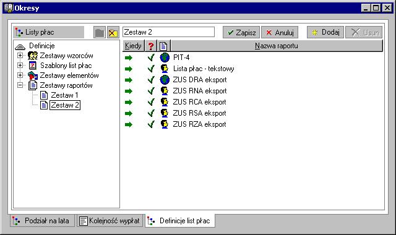Click the Zestawy raportów document icon

point(33,85)
